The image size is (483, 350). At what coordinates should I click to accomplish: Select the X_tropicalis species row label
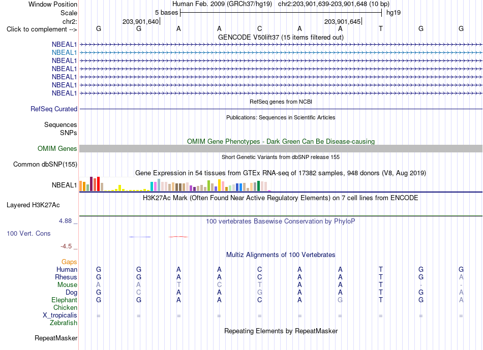click(60, 315)
